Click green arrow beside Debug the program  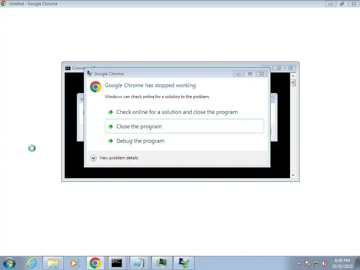(x=111, y=141)
